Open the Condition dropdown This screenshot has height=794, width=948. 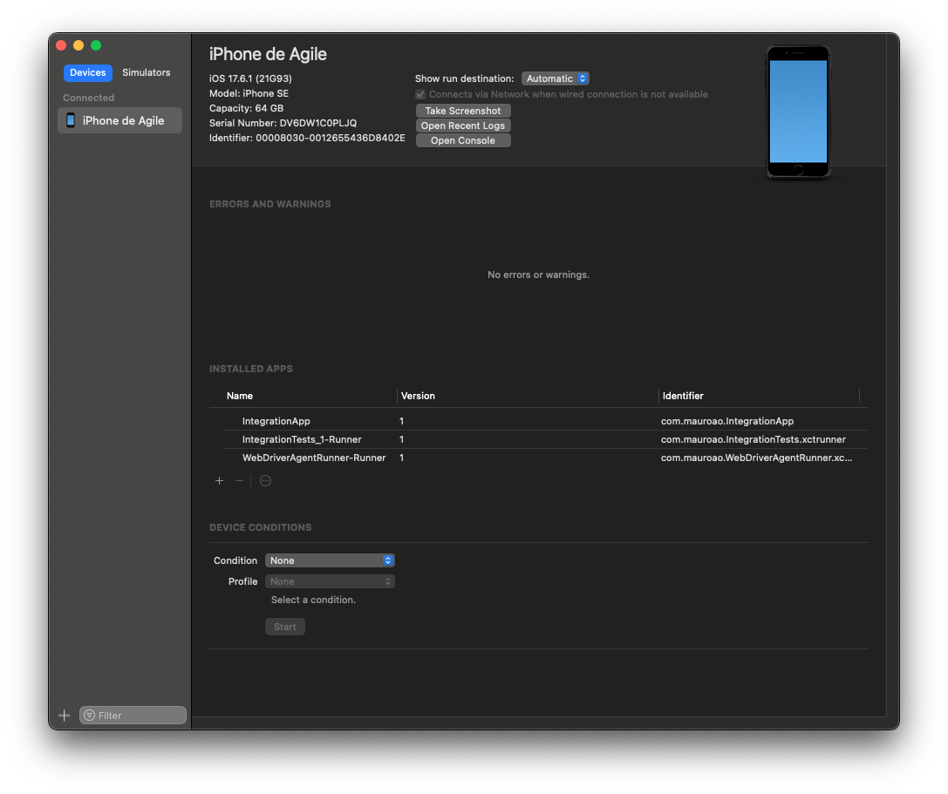click(330, 560)
